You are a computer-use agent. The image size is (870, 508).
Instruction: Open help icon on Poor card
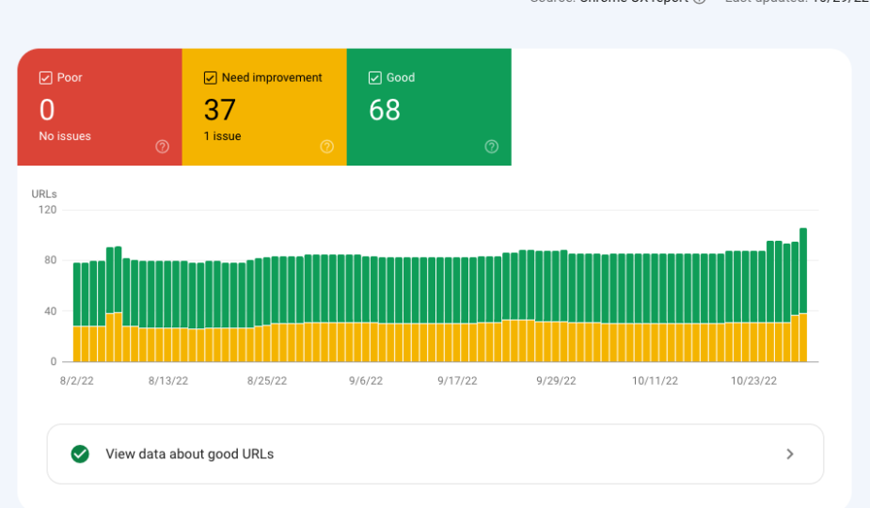pyautogui.click(x=162, y=147)
